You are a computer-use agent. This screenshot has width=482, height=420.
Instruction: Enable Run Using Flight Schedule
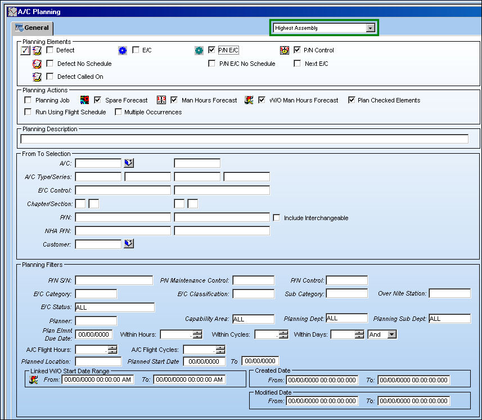(x=28, y=111)
